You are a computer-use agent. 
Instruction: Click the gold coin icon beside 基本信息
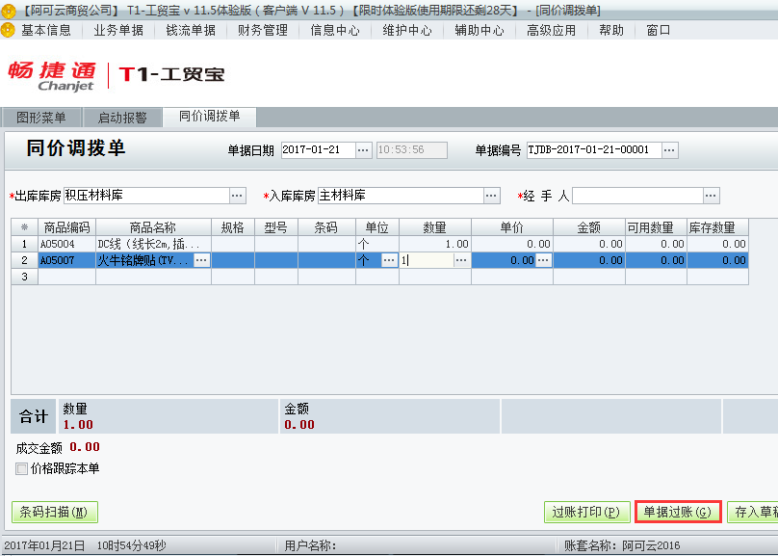[x=8, y=30]
